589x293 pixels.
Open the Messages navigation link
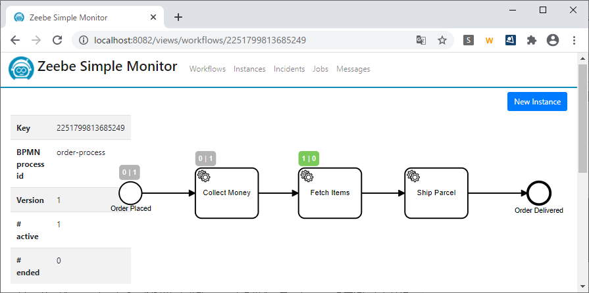pos(353,69)
